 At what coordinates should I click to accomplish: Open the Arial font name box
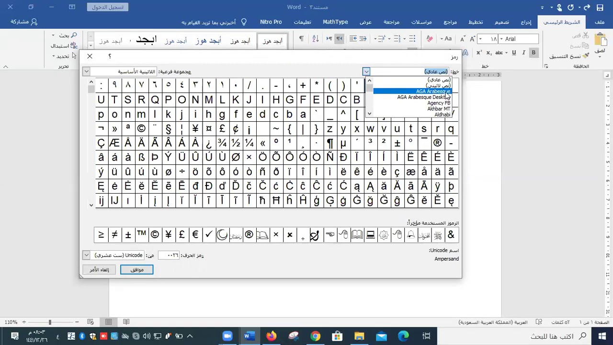pyautogui.click(x=520, y=39)
